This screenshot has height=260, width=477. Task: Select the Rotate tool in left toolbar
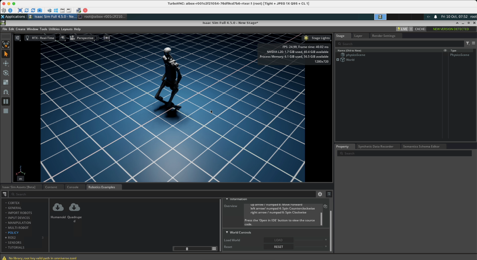[6, 73]
